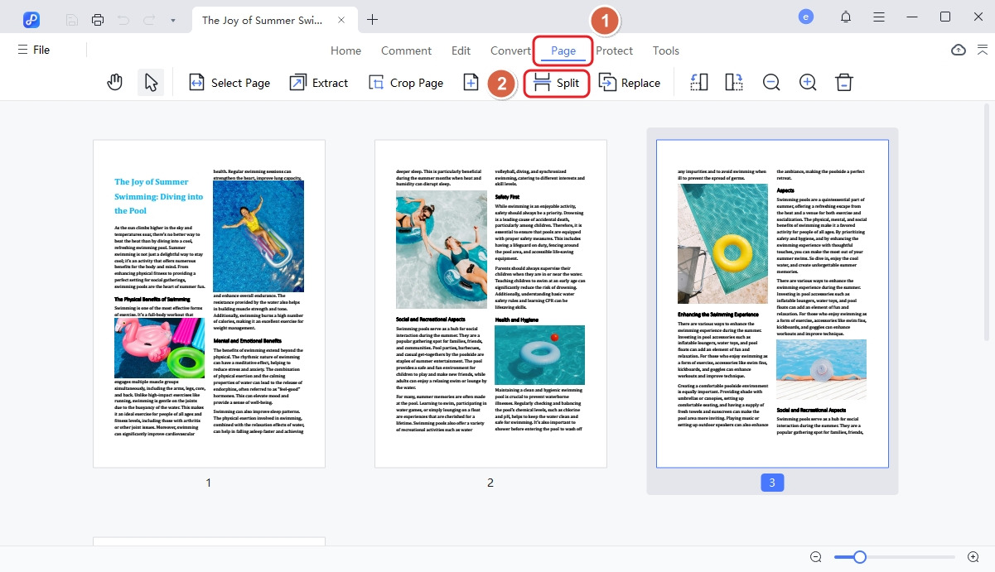Open the File menu
Screen dimensions: 995x572
[x=34, y=50]
